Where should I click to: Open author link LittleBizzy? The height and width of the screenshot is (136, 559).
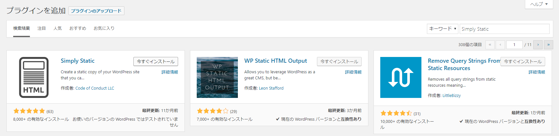pyautogui.click(x=452, y=96)
